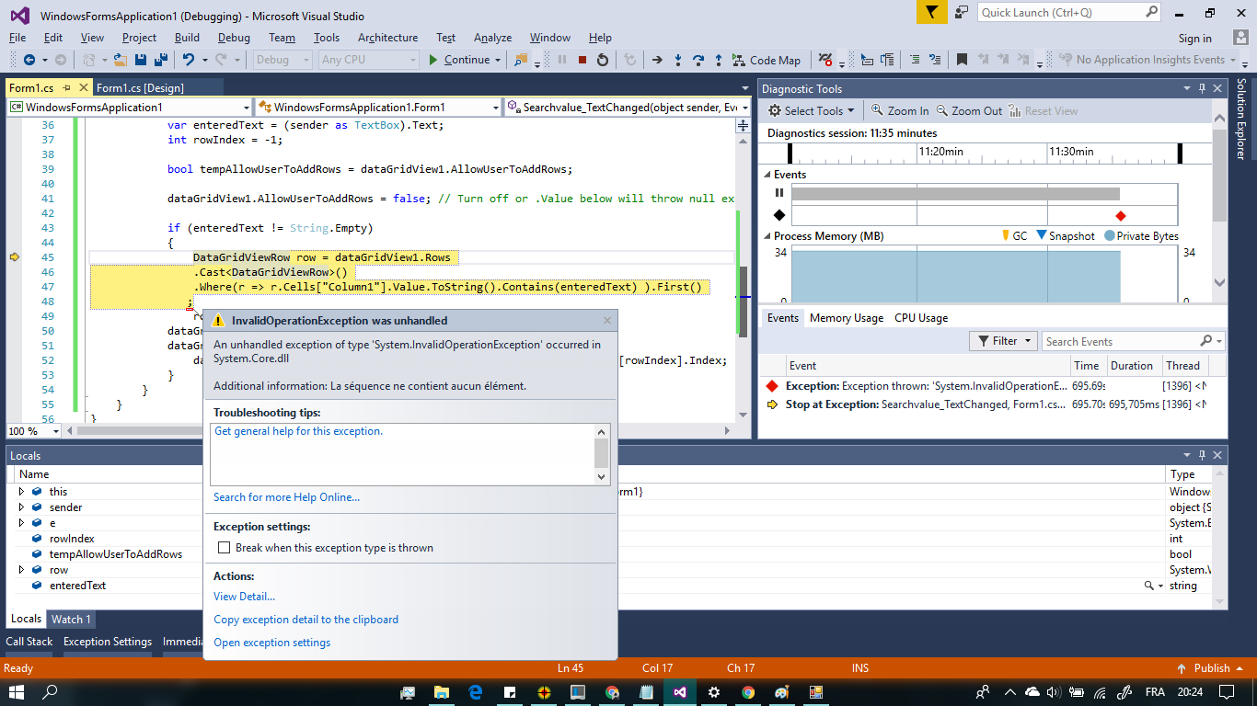This screenshot has height=706, width=1257.
Task: Click 'Open exception settings' link
Action: tap(271, 643)
